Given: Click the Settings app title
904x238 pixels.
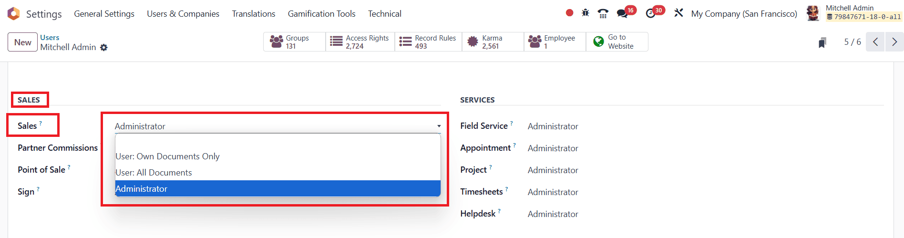Looking at the screenshot, I should [44, 14].
